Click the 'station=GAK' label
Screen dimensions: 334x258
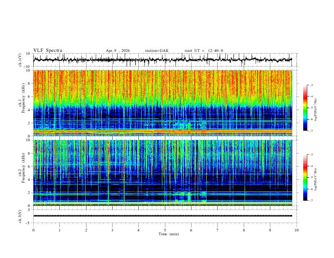click(156, 51)
